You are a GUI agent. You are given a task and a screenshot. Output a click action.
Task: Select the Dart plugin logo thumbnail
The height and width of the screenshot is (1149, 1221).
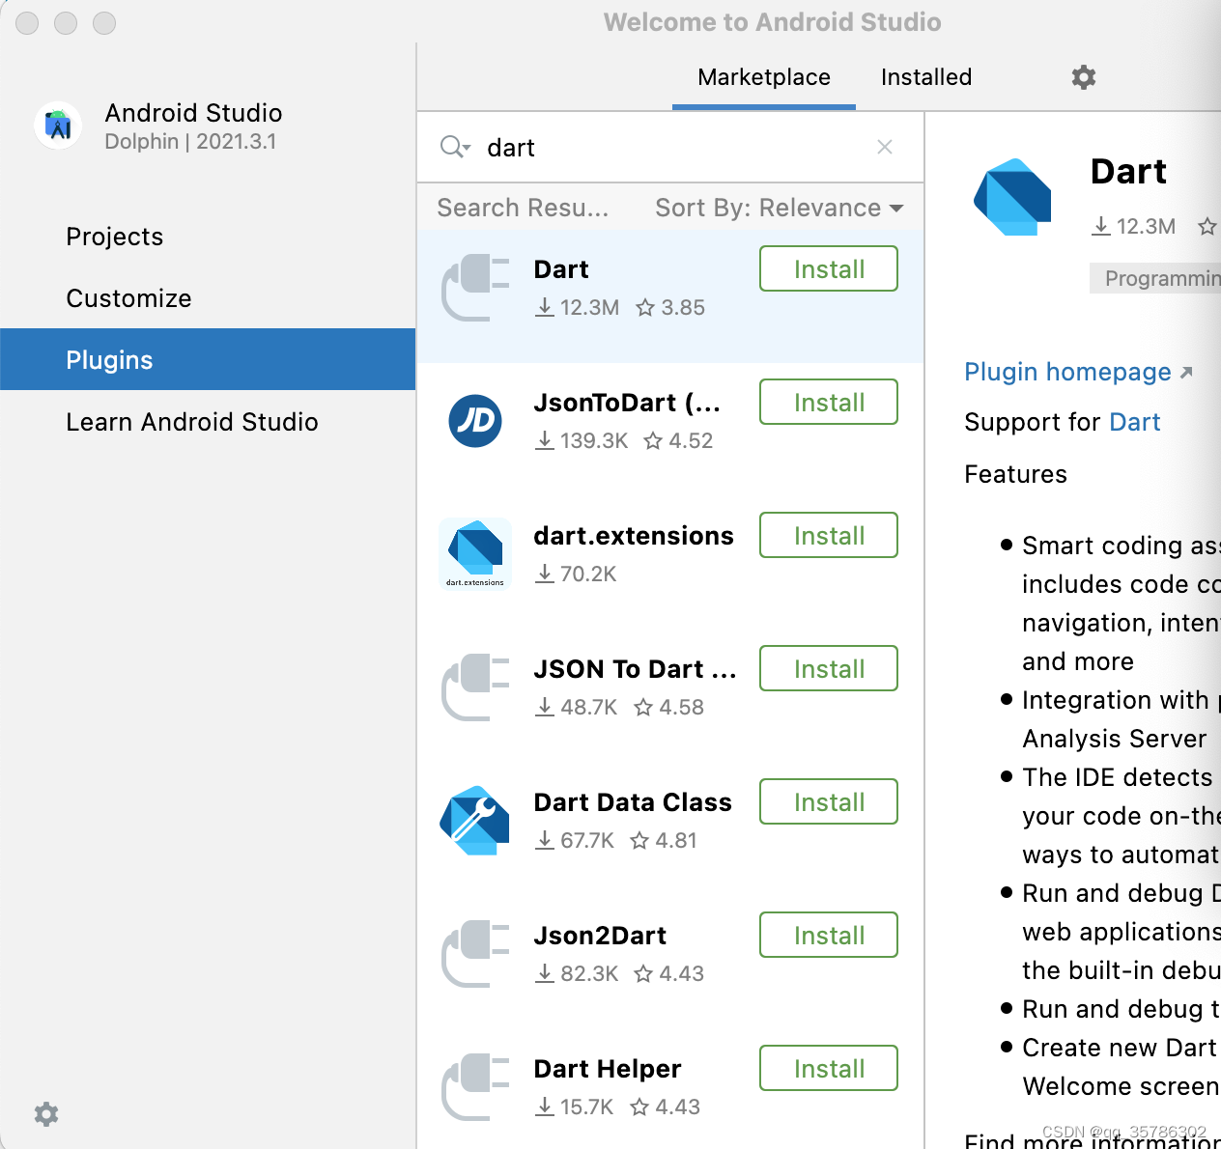click(1011, 196)
